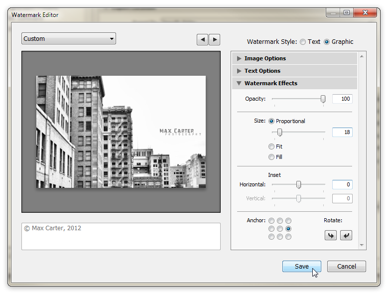
Task: Set anchor to top-right
Action: click(288, 220)
